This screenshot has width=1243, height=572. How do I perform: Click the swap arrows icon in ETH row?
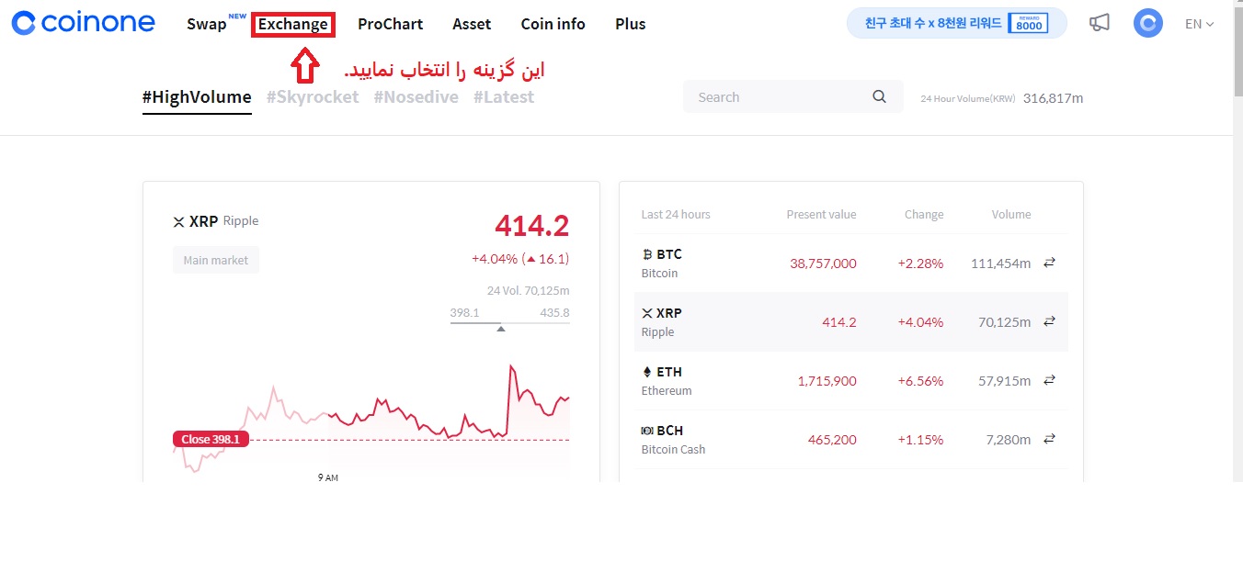point(1049,380)
